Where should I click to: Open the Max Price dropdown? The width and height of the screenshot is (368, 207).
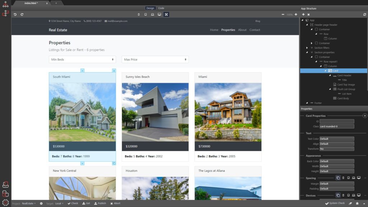[x=155, y=59]
